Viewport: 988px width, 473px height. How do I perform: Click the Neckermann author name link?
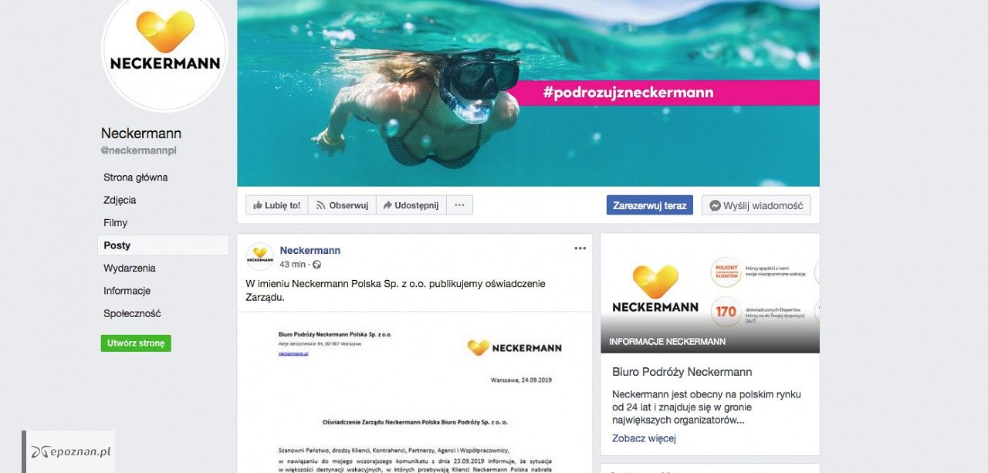[310, 250]
